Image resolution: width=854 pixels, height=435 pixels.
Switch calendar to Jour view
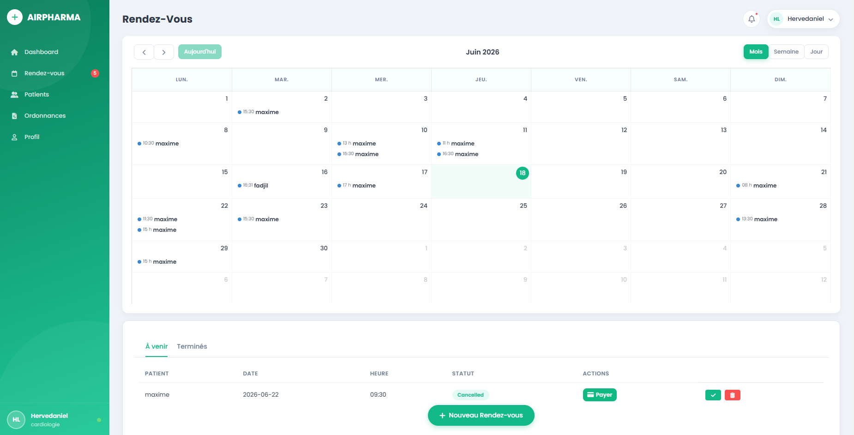coord(816,52)
